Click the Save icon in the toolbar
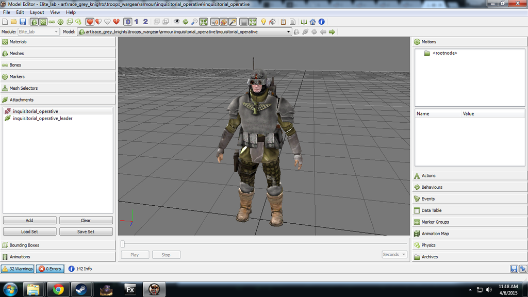Image resolution: width=528 pixels, height=297 pixels. (23, 22)
